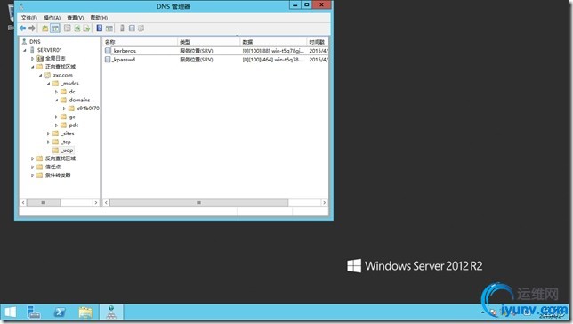Screen dimensions: 573x324
Task: Select the domains folder label
Action: pos(79,101)
